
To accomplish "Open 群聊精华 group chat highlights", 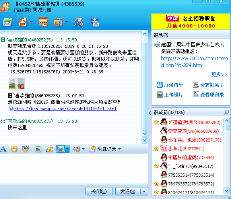I will click(170, 85).
